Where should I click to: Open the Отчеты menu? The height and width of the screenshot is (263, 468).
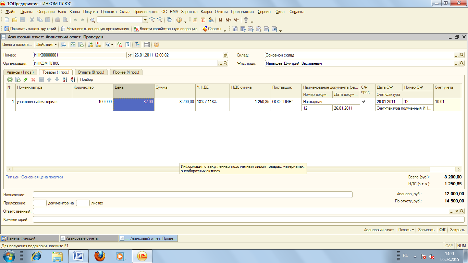(x=221, y=12)
